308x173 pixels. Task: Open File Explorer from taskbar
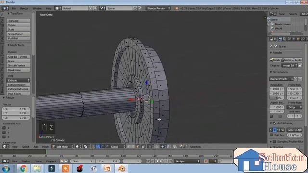(37, 169)
